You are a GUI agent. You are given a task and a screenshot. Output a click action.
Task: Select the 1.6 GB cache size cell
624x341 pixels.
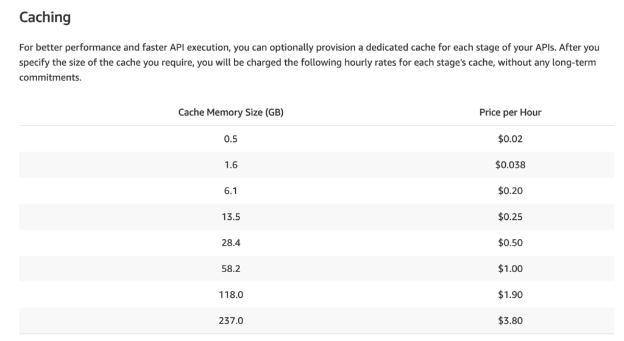tap(230, 164)
